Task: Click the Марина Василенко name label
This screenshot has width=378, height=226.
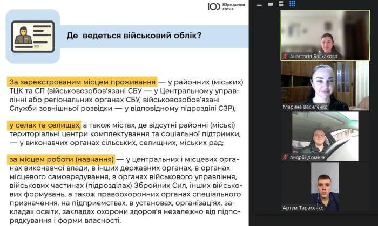Action: pyautogui.click(x=306, y=107)
